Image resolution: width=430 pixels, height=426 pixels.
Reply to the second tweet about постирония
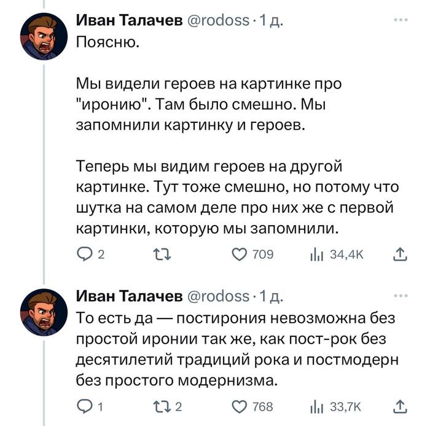[x=84, y=406]
